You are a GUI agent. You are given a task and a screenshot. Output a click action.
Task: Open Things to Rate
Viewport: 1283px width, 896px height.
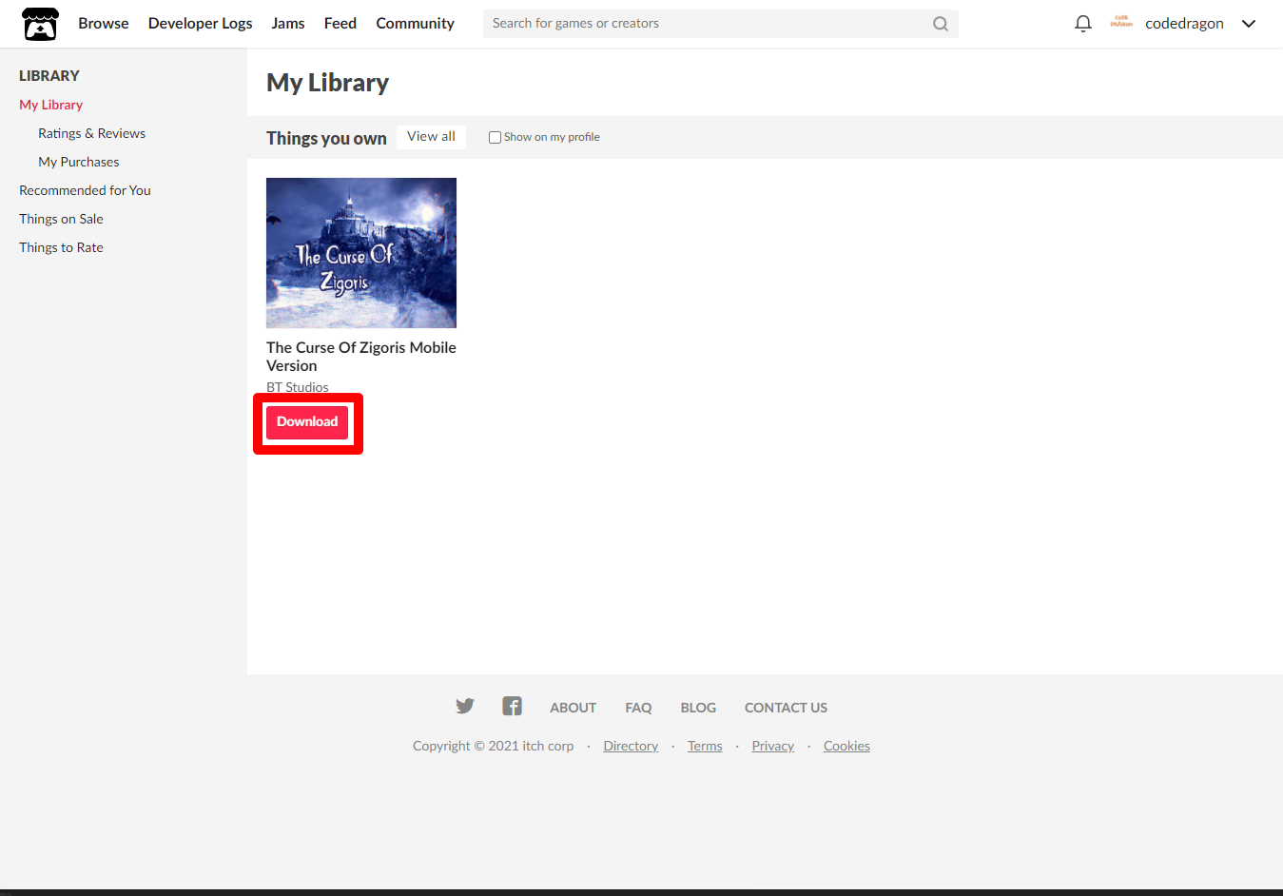coord(62,247)
